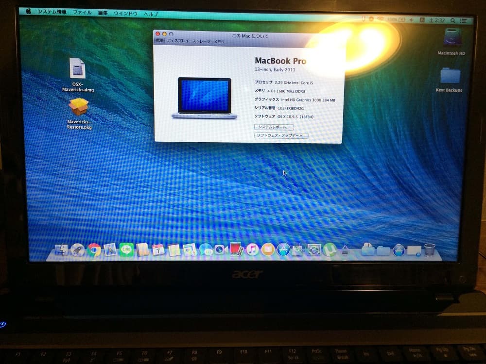Viewport: 486px width, 364px height.
Task: Open the 編集 menu
Action: pyautogui.click(x=103, y=13)
